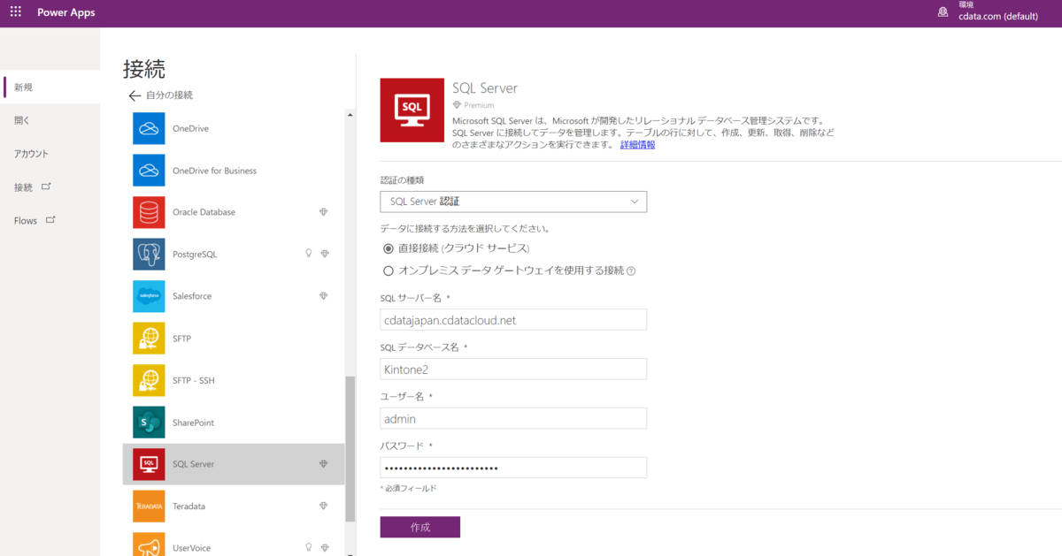This screenshot has width=1062, height=556.
Task: Click the premium diamond beside Salesforce
Action: click(x=324, y=296)
